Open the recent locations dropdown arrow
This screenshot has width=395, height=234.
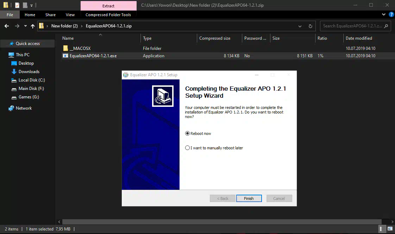coord(25,26)
